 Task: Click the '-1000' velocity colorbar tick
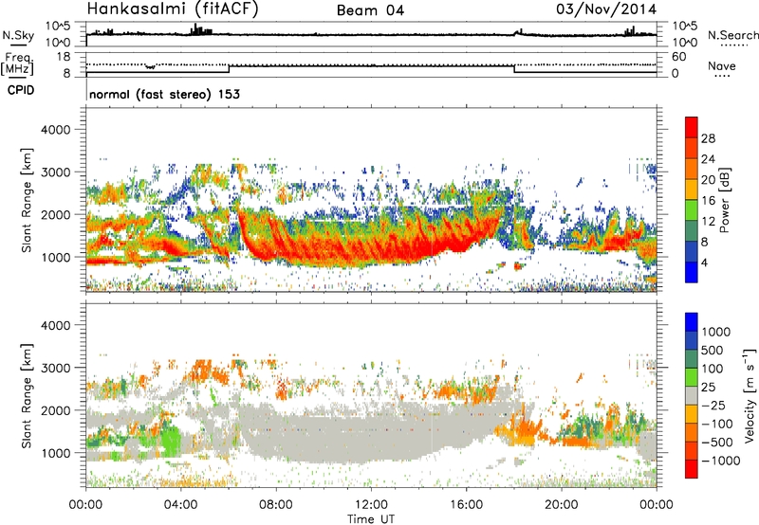[721, 461]
